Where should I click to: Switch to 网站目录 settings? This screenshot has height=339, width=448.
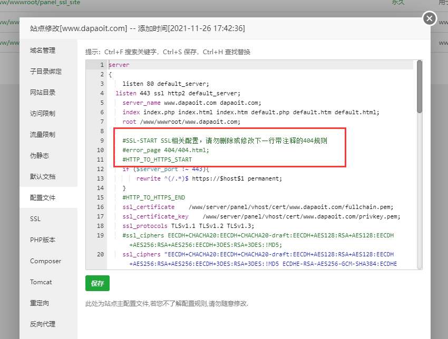43,93
